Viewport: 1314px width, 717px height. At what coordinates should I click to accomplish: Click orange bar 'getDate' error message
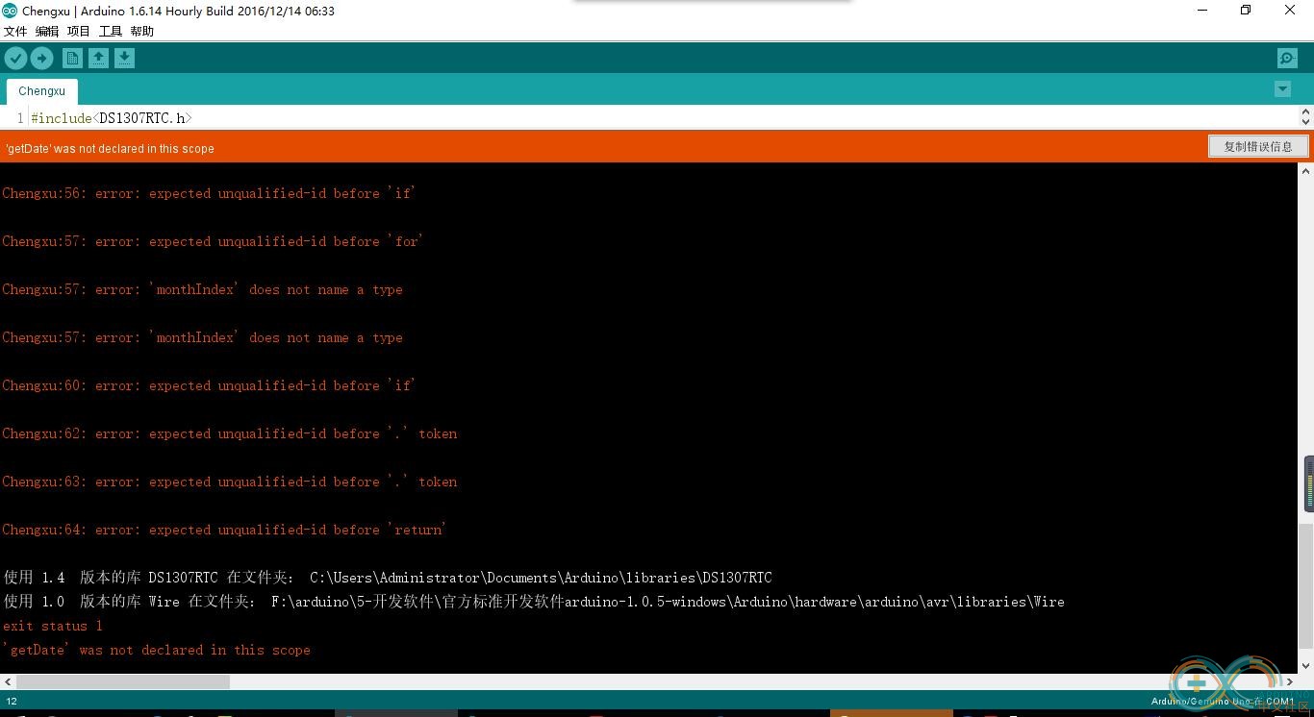point(110,149)
